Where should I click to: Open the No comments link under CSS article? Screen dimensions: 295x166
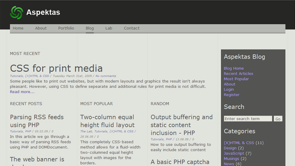106,76
